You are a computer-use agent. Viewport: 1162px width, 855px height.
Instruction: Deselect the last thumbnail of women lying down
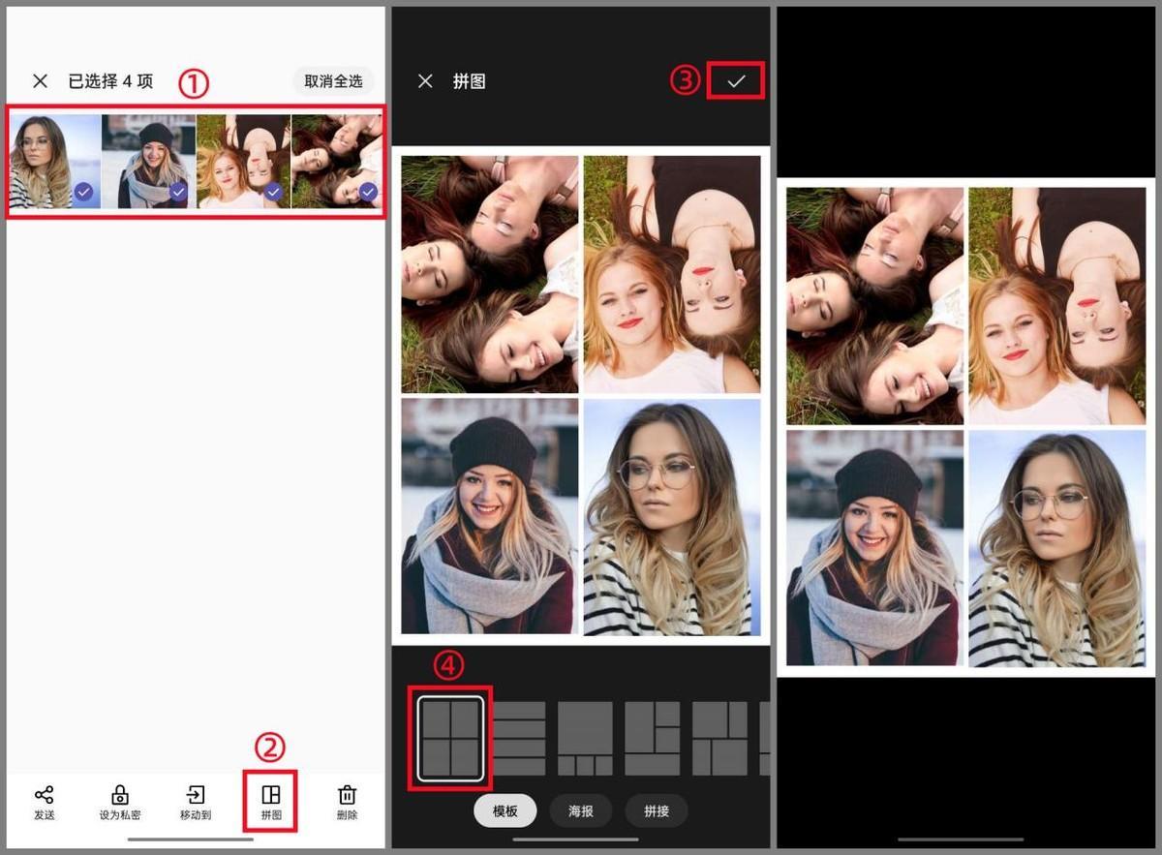(368, 193)
